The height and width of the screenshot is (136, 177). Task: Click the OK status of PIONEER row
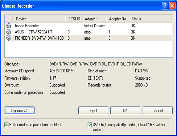point(133,38)
